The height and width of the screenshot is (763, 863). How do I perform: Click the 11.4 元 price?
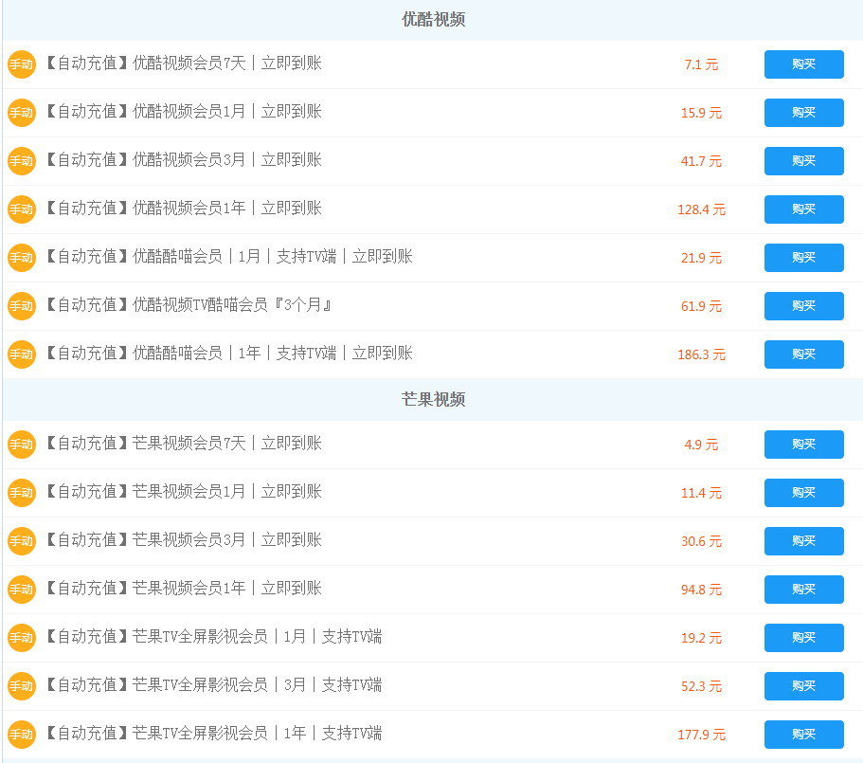coord(701,493)
